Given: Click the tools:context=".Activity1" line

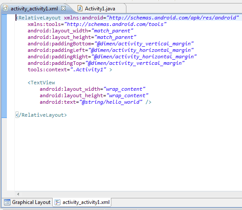Looking at the screenshot, I should point(70,70).
